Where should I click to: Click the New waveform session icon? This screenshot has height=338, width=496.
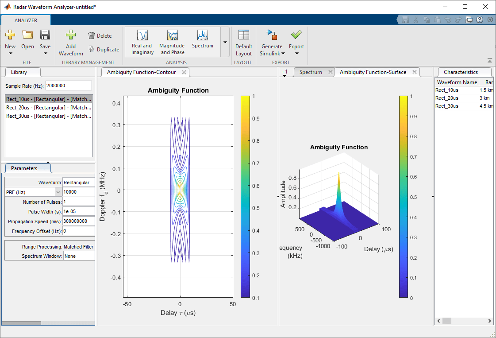pos(10,35)
